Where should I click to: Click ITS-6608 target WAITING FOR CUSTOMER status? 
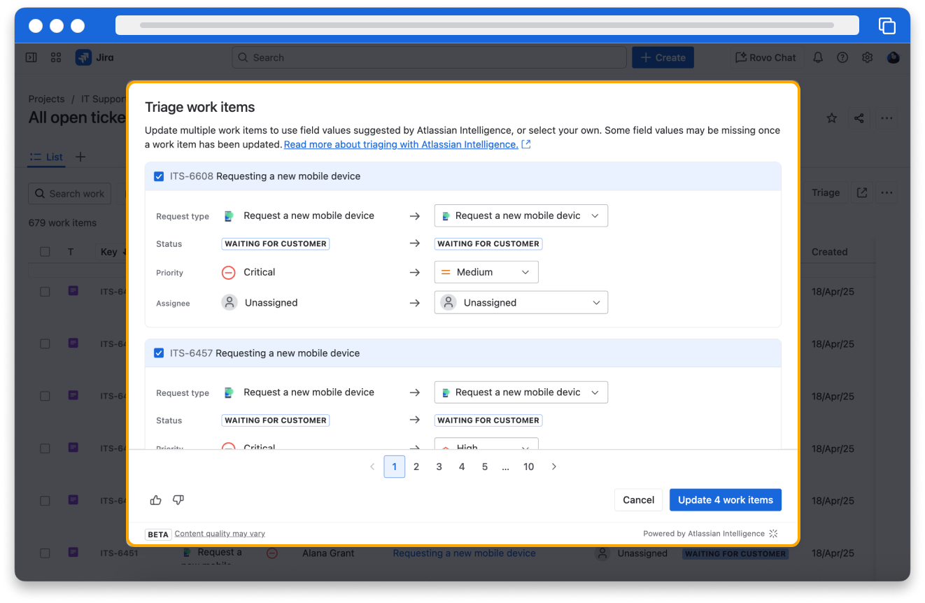488,243
